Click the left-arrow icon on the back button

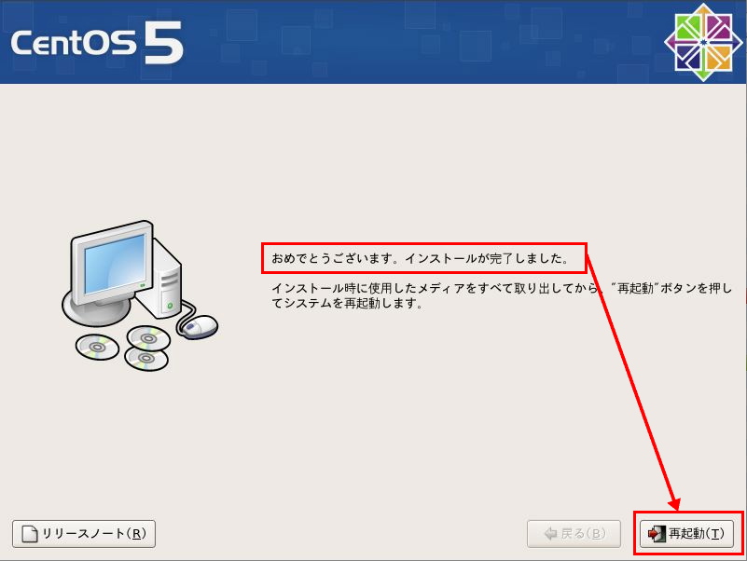pos(550,534)
